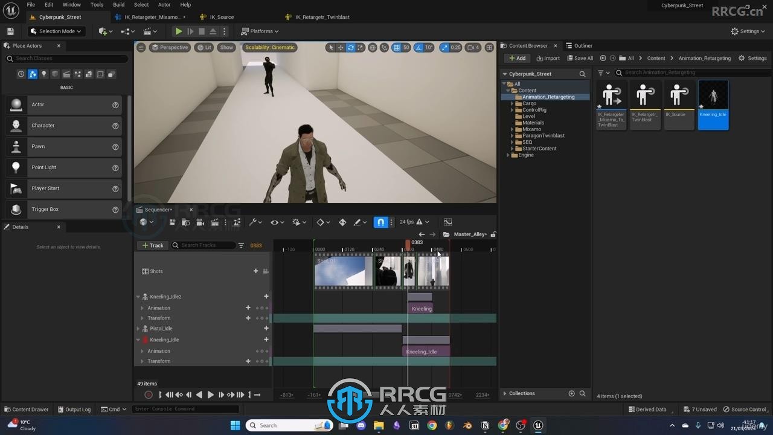Expand the Mixamo folder in content tree
773x435 pixels.
click(x=512, y=129)
